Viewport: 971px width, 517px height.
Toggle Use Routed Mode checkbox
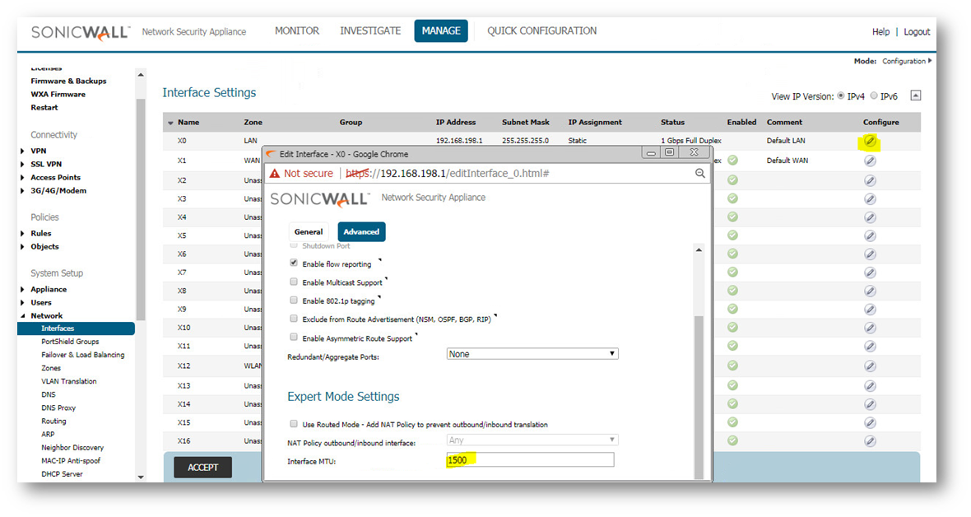(x=295, y=424)
